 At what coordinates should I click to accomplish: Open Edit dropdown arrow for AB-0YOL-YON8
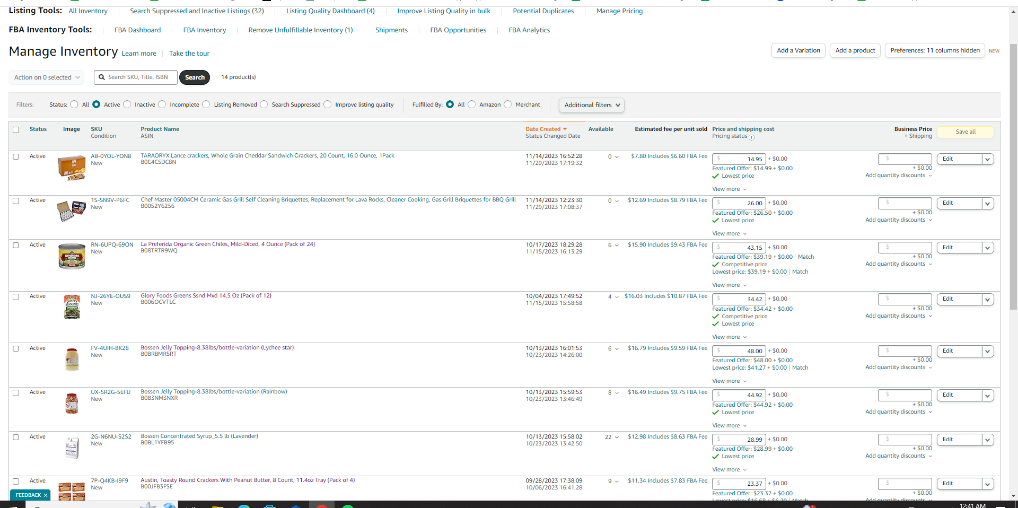pyautogui.click(x=987, y=159)
